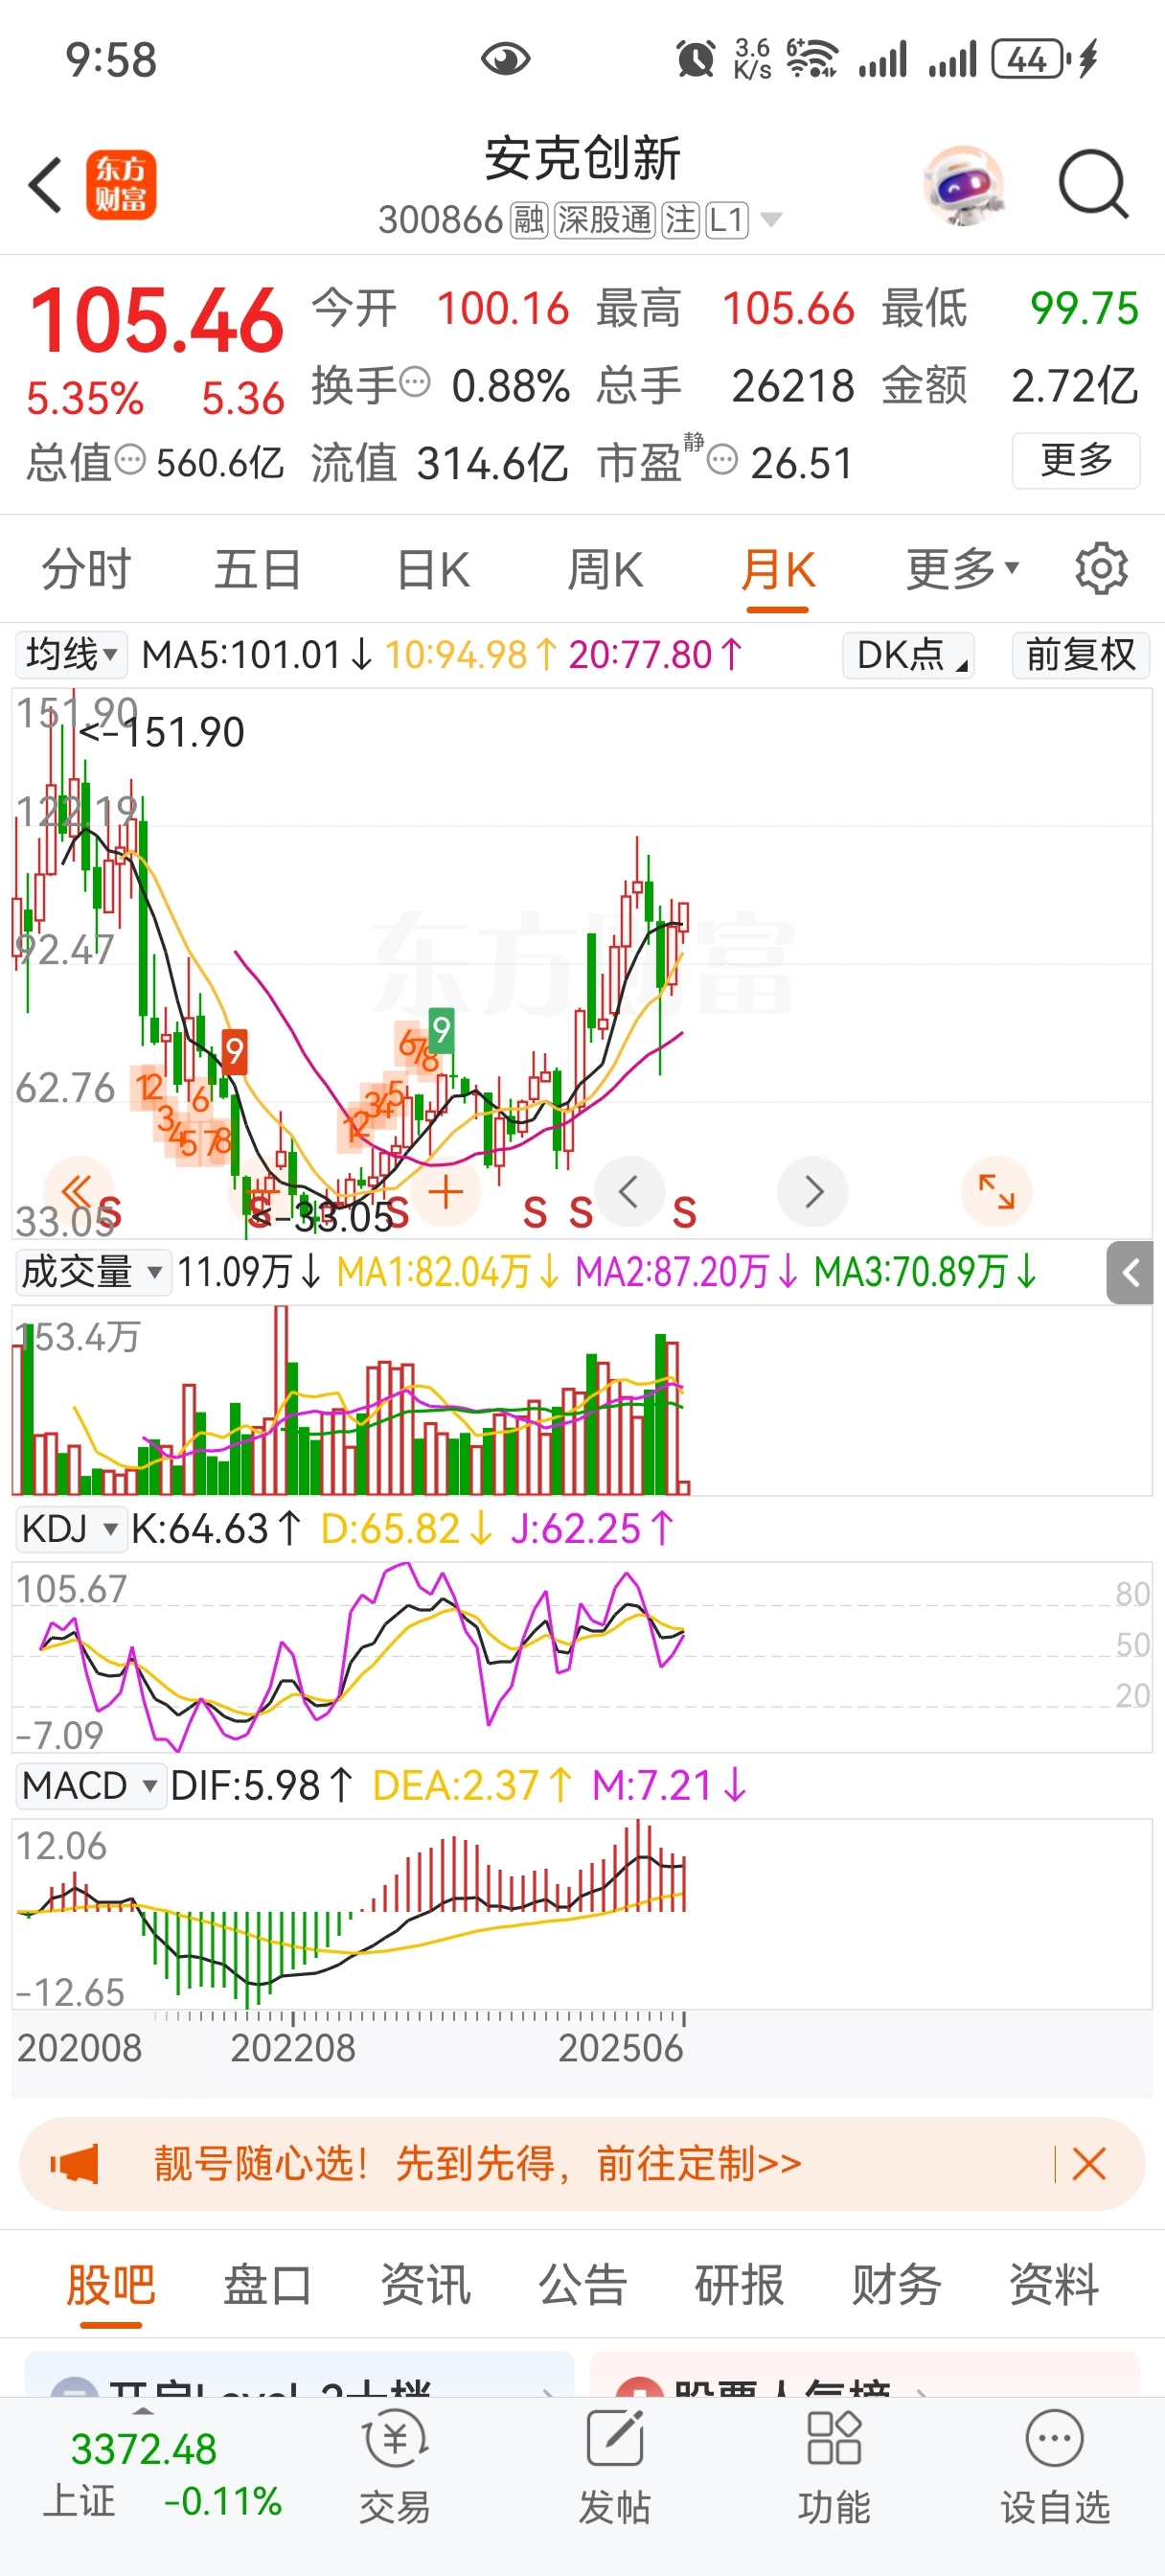Viewport: 1165px width, 2576px height.
Task: Select the 月K tab
Action: click(778, 571)
